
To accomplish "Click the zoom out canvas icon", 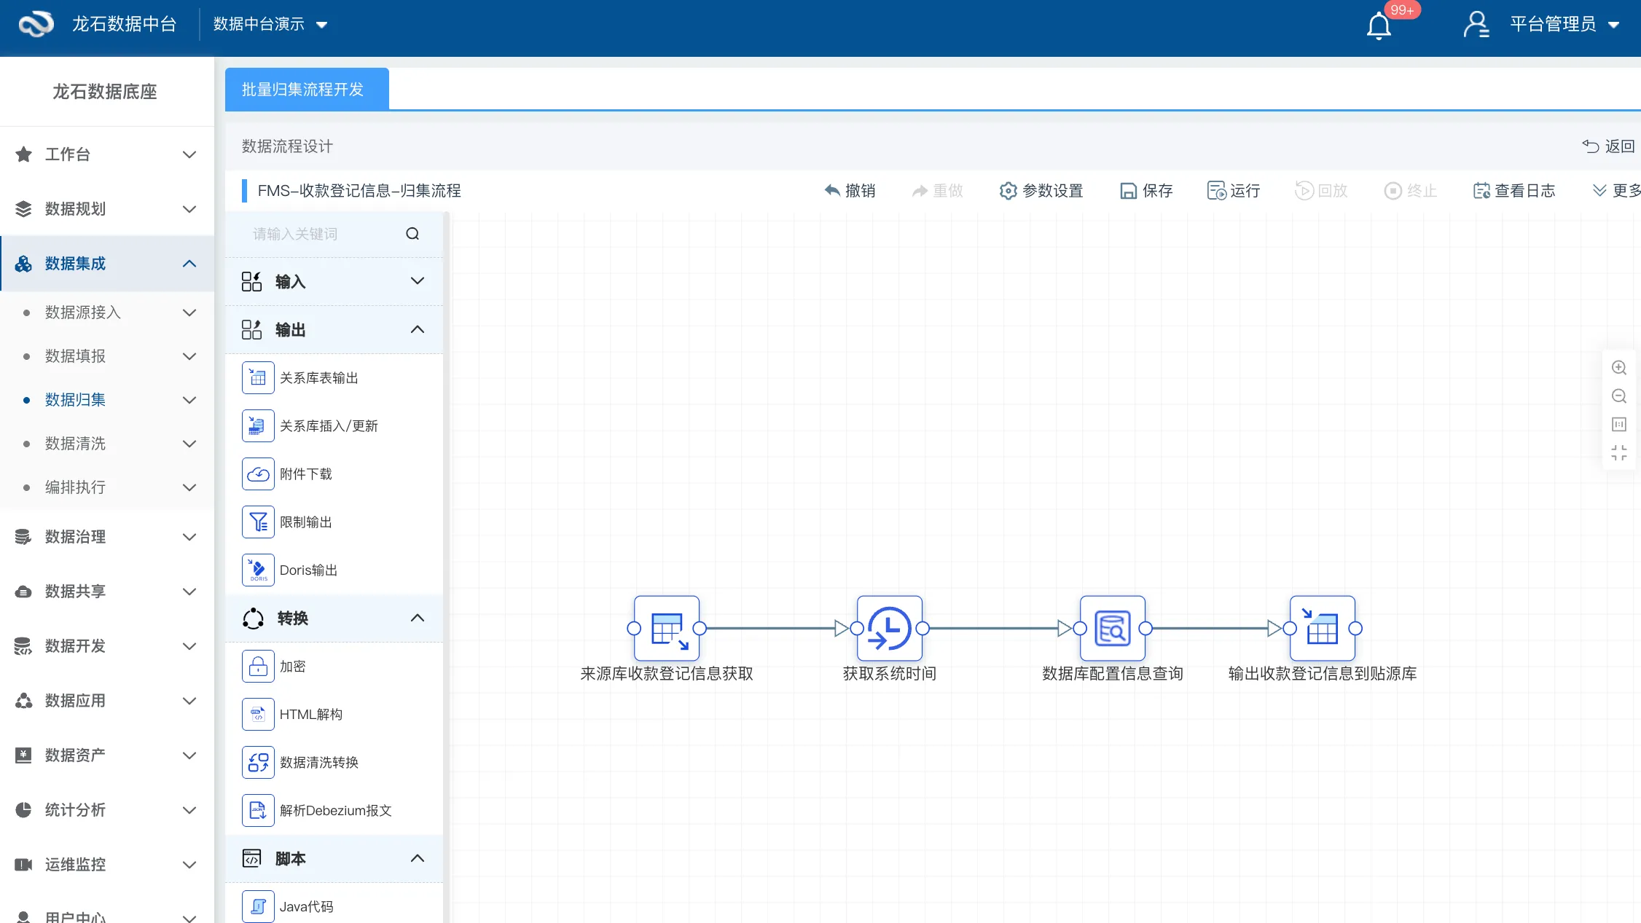I will pos(1618,396).
